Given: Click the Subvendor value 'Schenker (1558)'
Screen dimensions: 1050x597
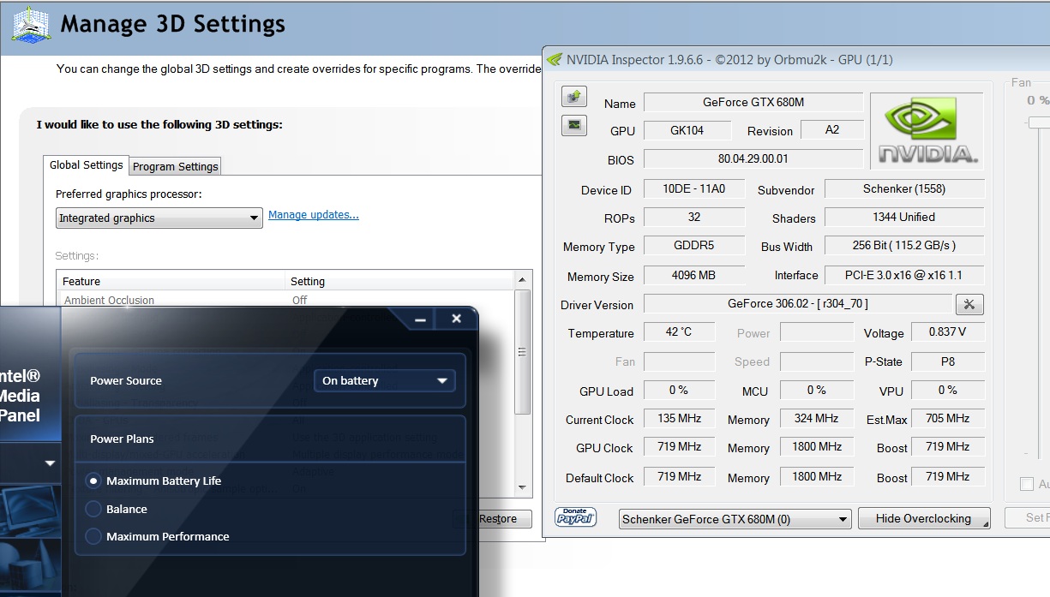Looking at the screenshot, I should tap(904, 189).
